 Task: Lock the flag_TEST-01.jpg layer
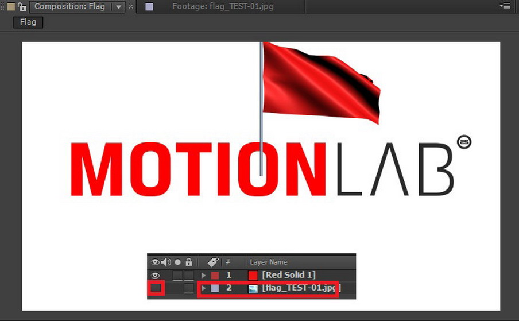(x=189, y=288)
